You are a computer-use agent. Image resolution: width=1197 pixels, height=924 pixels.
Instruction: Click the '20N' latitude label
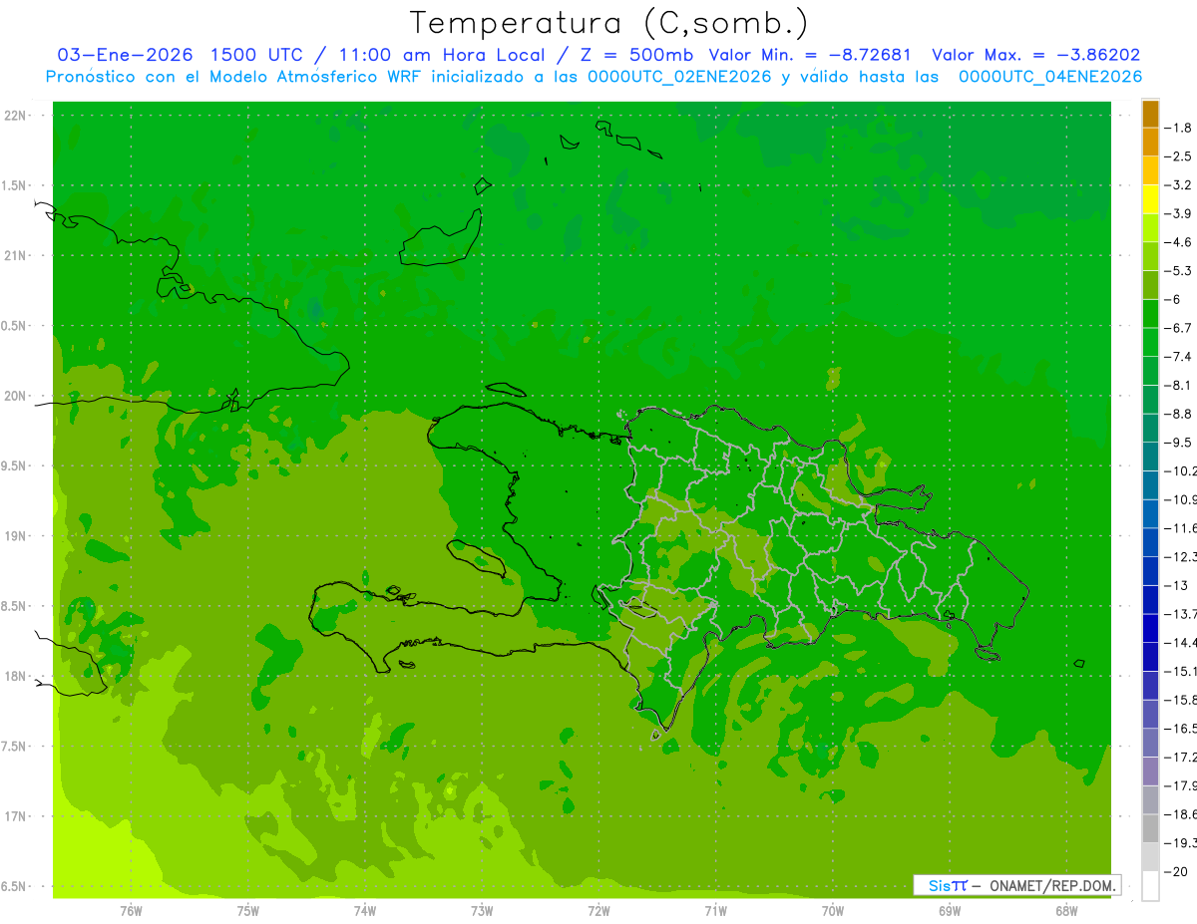pyautogui.click(x=15, y=396)
